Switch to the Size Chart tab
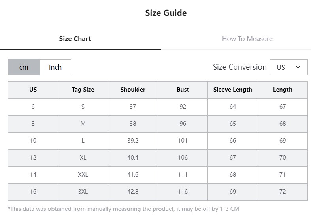 pos(75,39)
